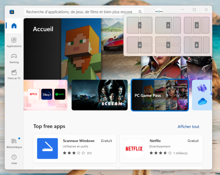Focus the application search field
220x175 pixels.
click(79, 12)
